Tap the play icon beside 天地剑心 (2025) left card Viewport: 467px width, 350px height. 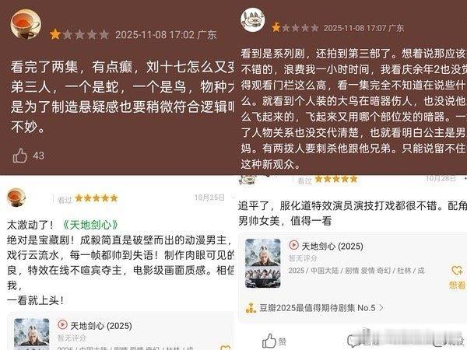tap(62, 324)
